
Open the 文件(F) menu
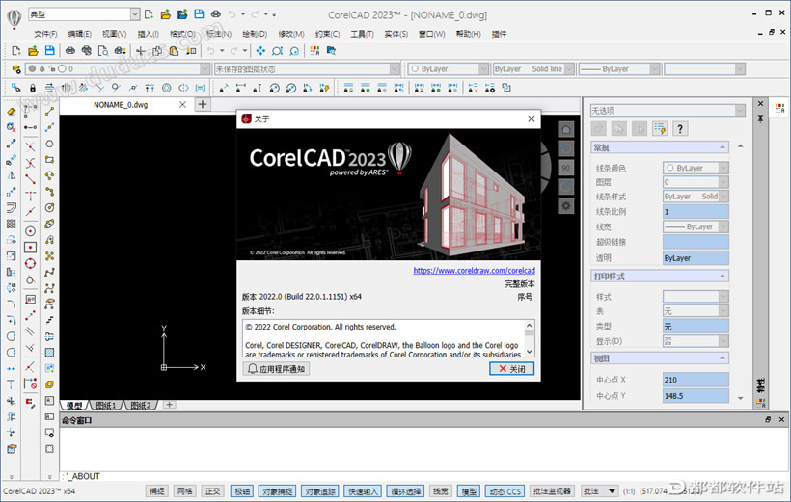(45, 34)
